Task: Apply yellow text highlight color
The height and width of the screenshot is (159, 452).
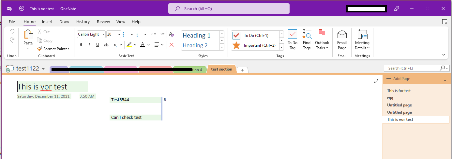Action: click(x=129, y=45)
